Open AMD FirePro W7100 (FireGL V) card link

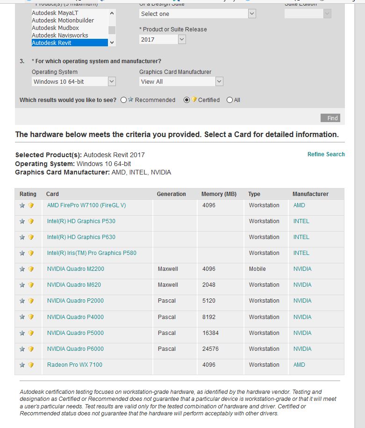pyautogui.click(x=86, y=205)
